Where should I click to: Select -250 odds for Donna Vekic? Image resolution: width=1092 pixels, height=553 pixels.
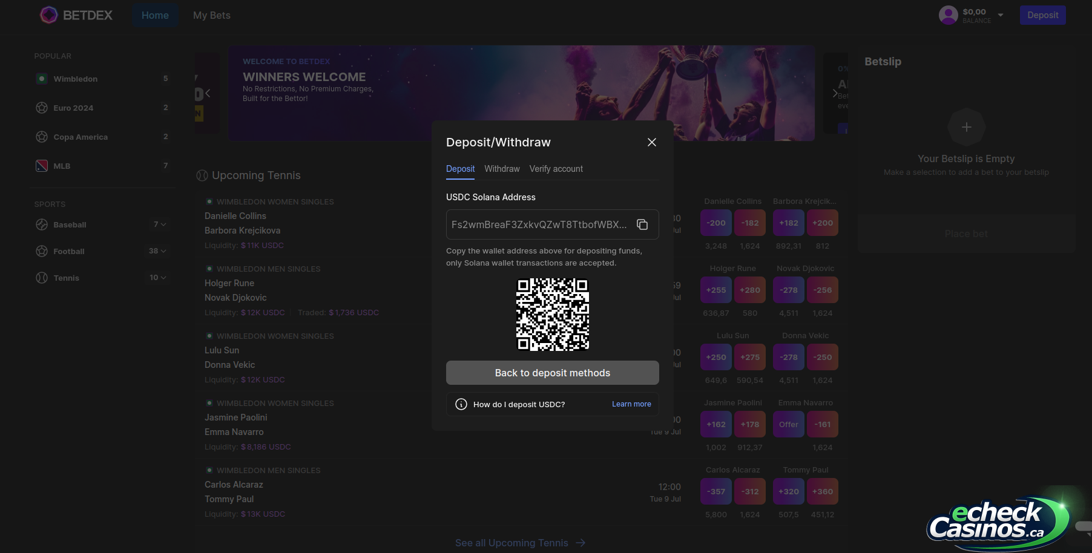coord(823,358)
